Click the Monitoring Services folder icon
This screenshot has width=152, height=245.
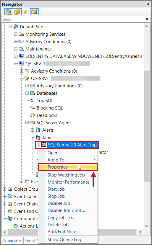click(21, 34)
